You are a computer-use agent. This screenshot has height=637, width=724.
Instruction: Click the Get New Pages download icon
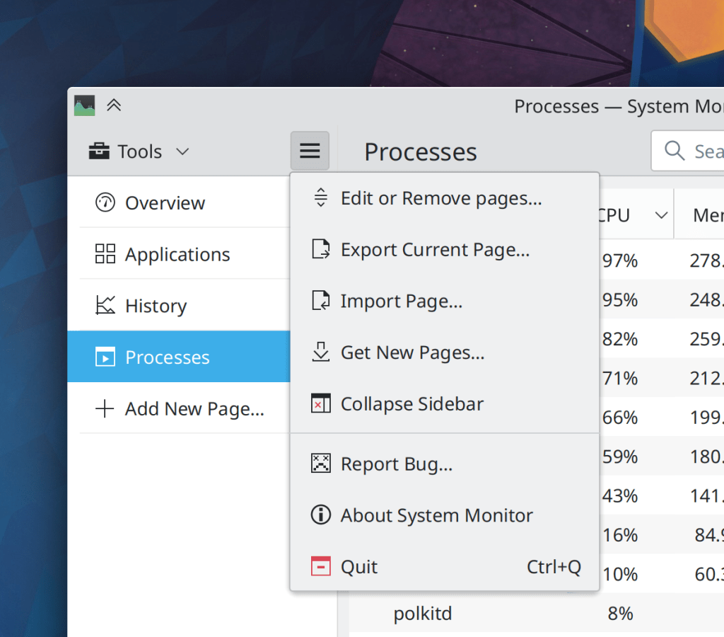tap(321, 352)
